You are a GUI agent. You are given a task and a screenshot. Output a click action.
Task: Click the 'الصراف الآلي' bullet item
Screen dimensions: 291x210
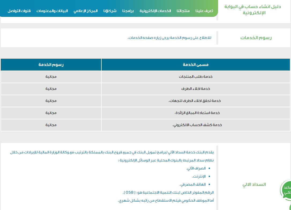[x=196, y=168]
